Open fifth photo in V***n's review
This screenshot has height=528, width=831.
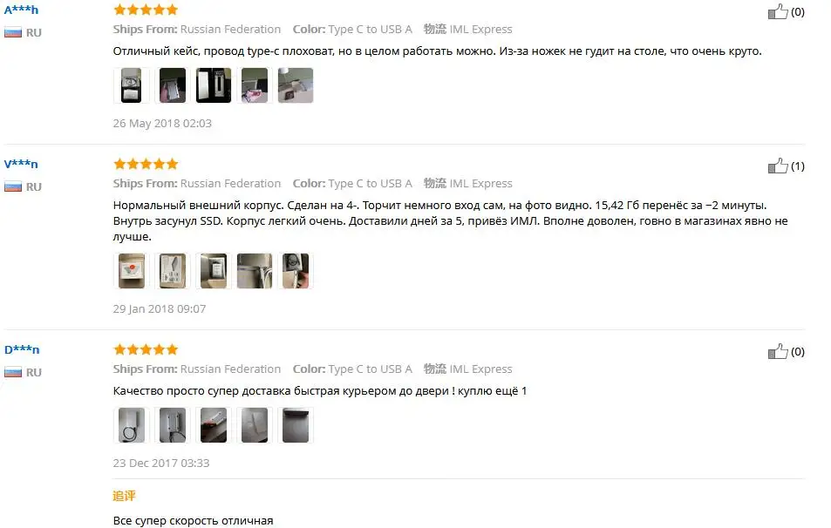point(296,271)
